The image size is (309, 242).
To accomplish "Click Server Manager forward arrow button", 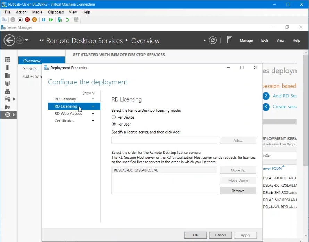I will pos(19,40).
